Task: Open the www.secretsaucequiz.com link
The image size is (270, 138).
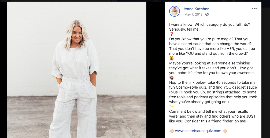Action: pyautogui.click(x=198, y=131)
